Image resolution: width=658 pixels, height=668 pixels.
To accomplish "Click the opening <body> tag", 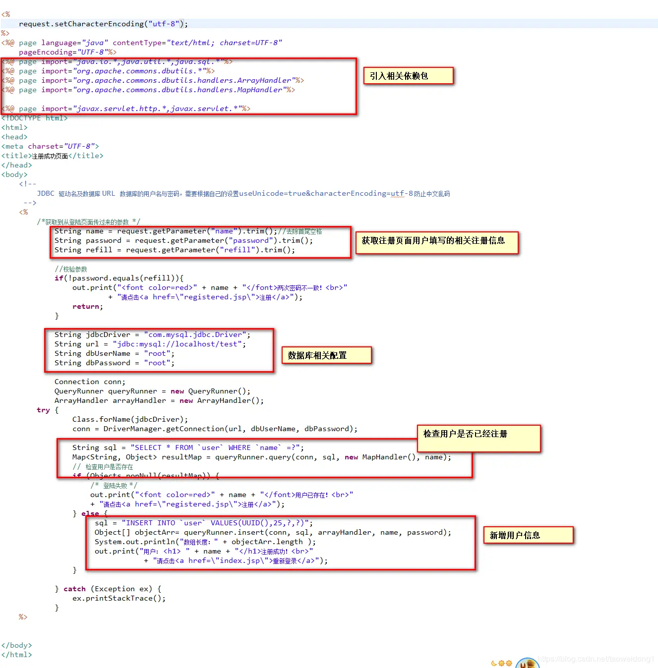I will tap(14, 174).
